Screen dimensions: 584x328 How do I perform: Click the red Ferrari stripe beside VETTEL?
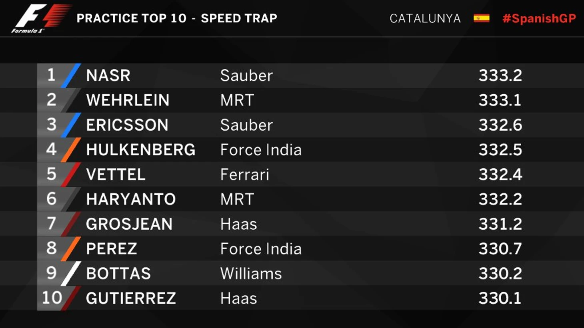click(x=71, y=175)
